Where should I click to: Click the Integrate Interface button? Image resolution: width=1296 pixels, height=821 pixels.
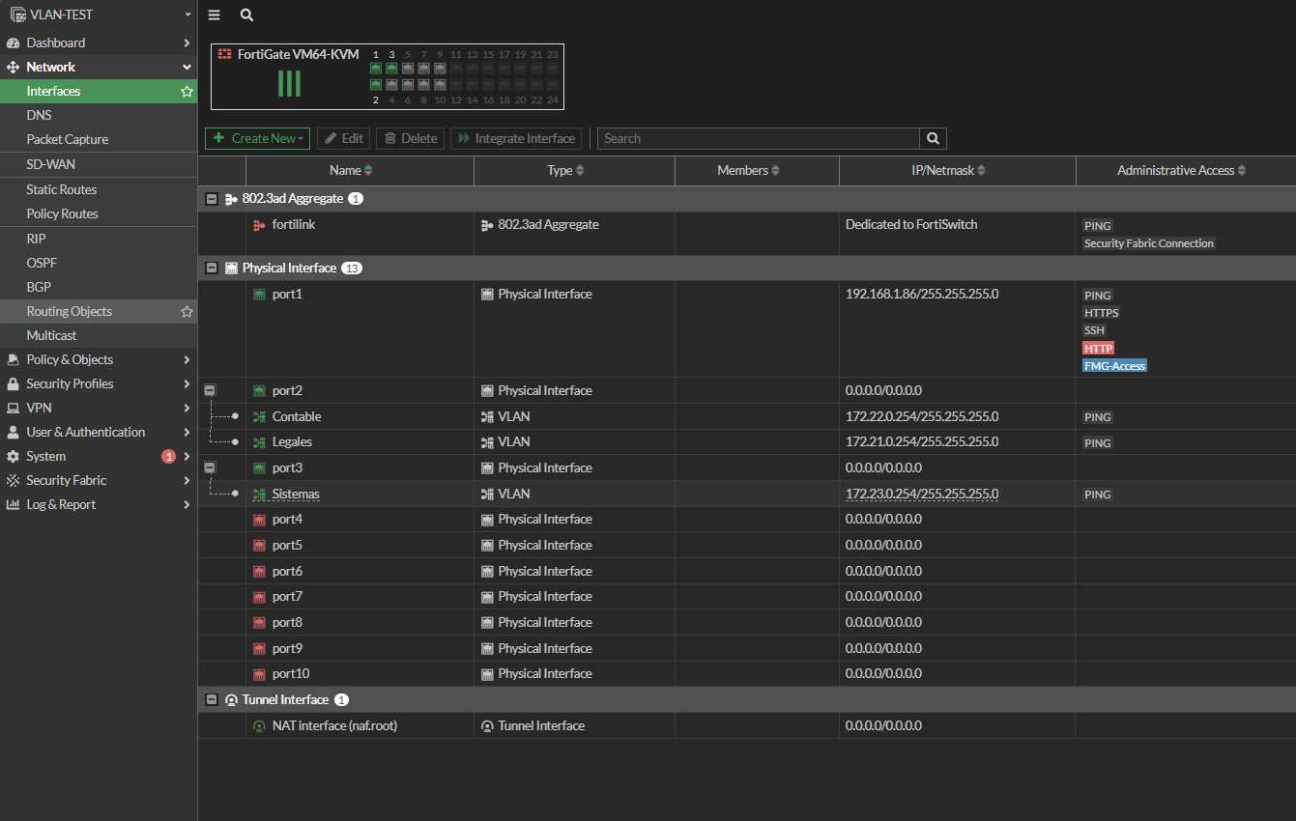click(x=515, y=139)
